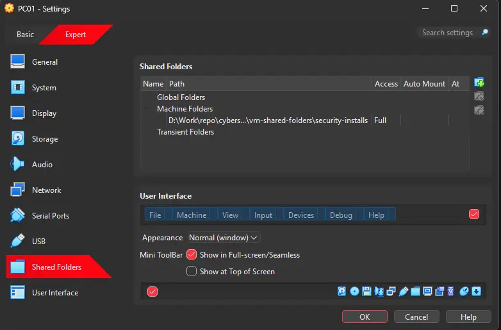
Task: Click the Help button at bottom right
Action: click(x=468, y=317)
